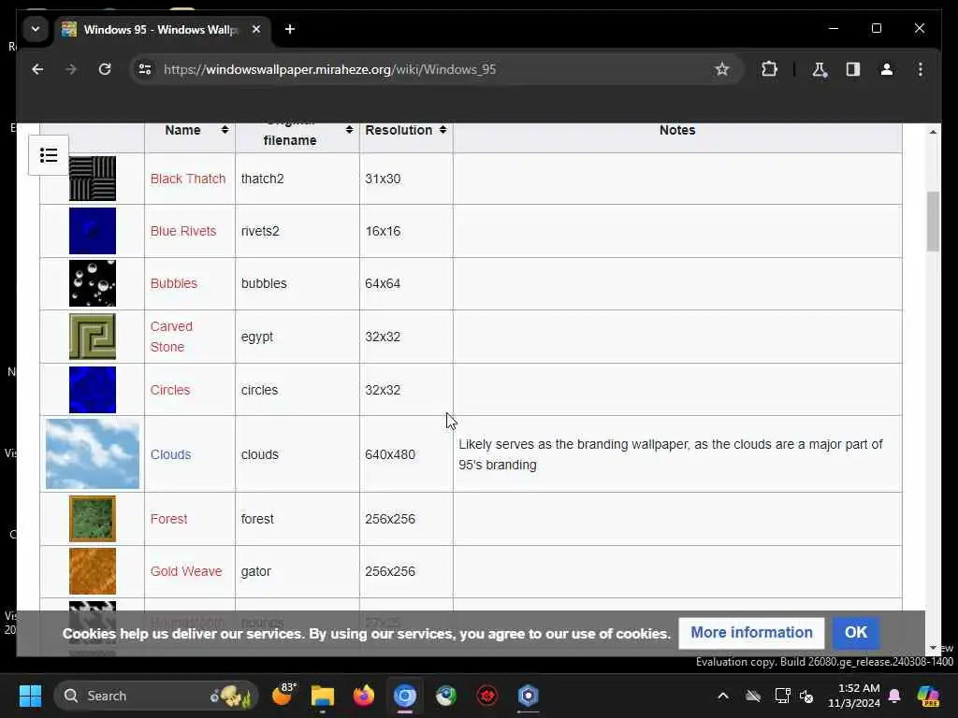
Task: Click the Carved Stone thumbnail
Action: coord(93,337)
